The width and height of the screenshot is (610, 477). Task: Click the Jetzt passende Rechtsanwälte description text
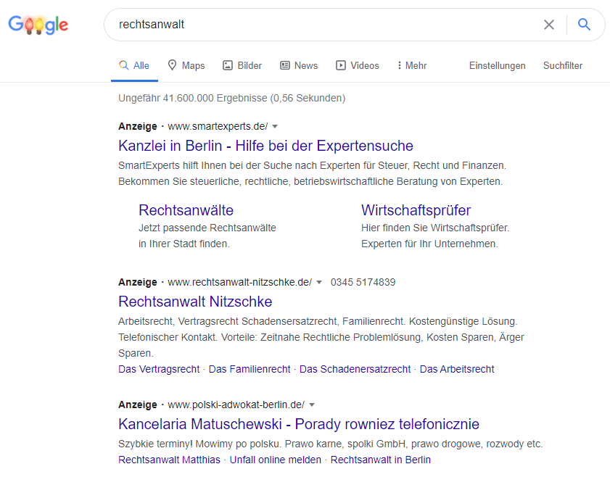click(207, 236)
